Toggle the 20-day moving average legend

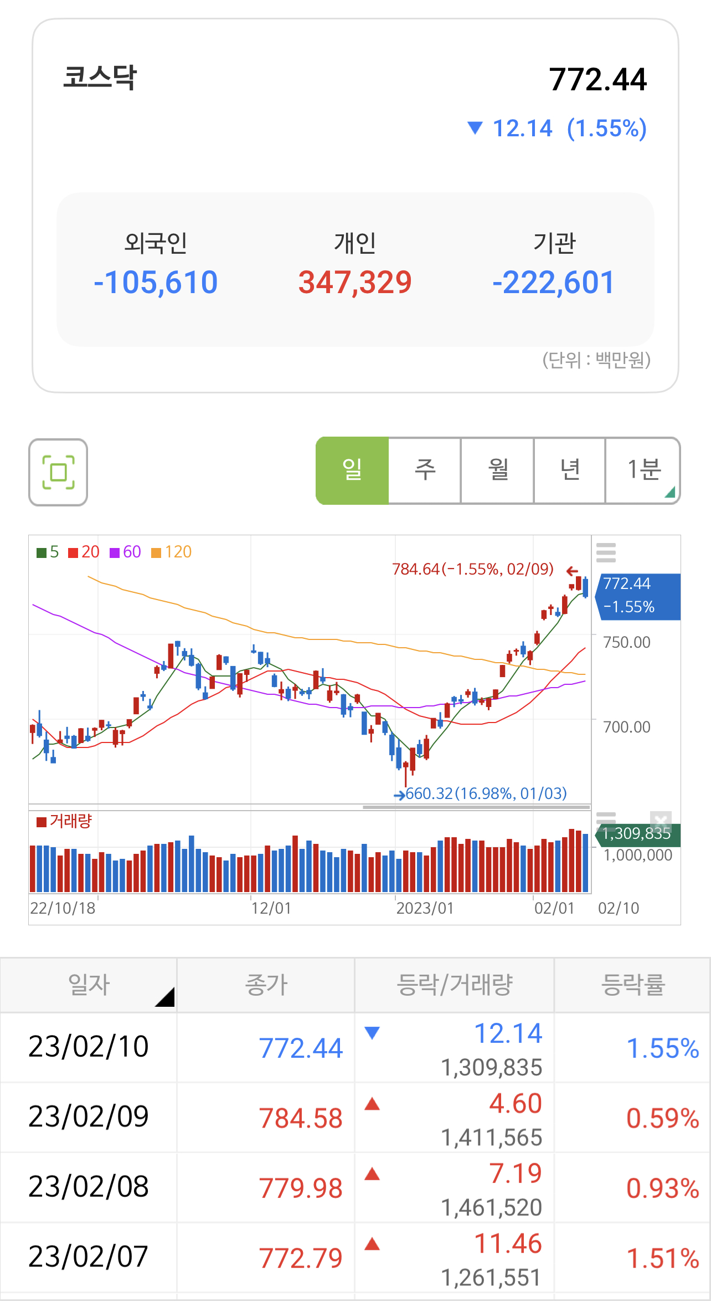(84, 552)
